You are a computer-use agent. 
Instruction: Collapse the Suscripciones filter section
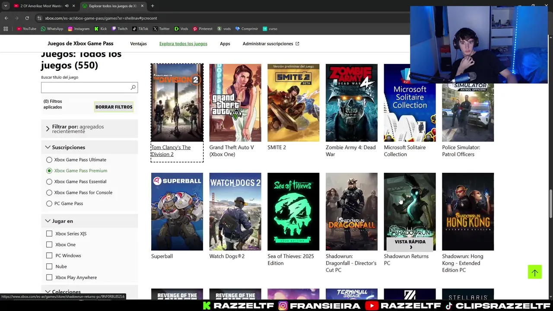89,147
